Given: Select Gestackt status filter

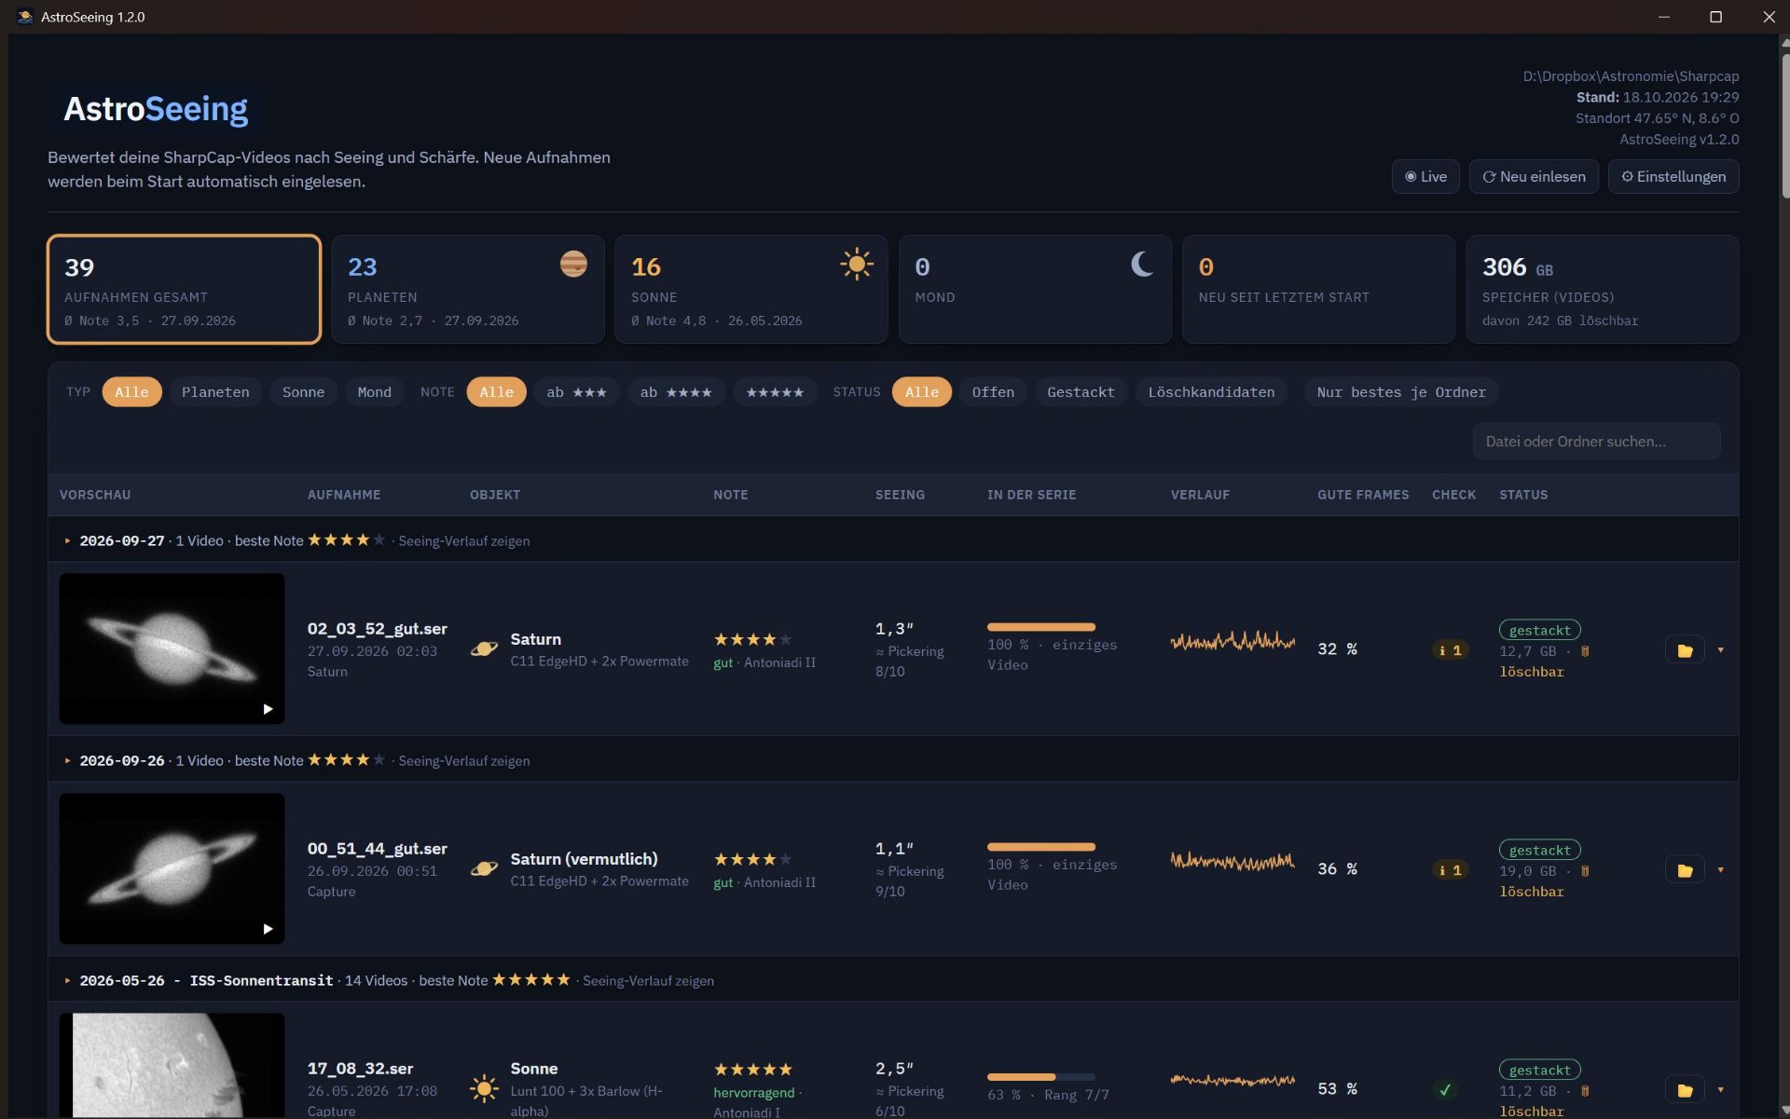Looking at the screenshot, I should pyautogui.click(x=1081, y=392).
